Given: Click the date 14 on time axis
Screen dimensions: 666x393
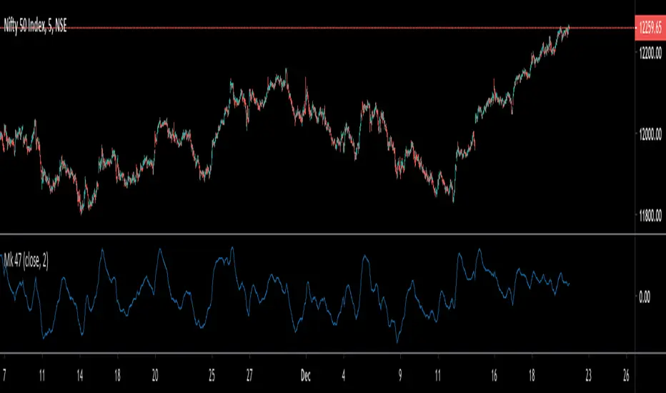Looking at the screenshot, I should click(80, 376).
